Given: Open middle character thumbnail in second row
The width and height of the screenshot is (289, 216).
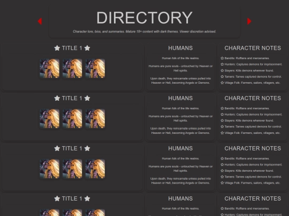Looking at the screenshot, I should 72,118.
